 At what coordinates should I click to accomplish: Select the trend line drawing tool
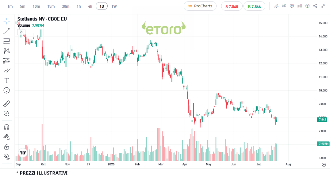pyautogui.click(x=6, y=31)
